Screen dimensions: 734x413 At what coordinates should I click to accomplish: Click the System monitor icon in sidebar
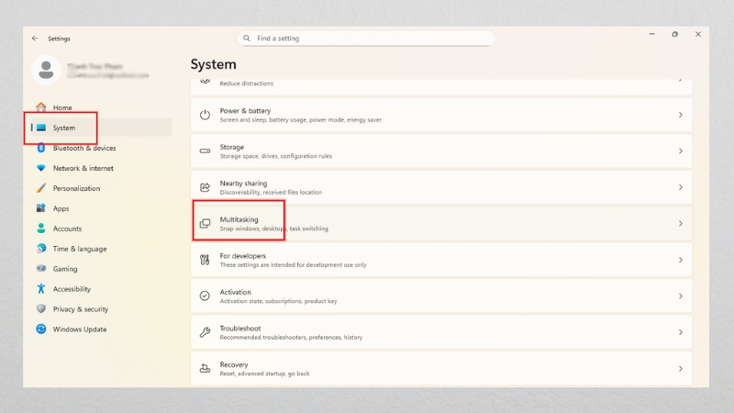(x=41, y=128)
